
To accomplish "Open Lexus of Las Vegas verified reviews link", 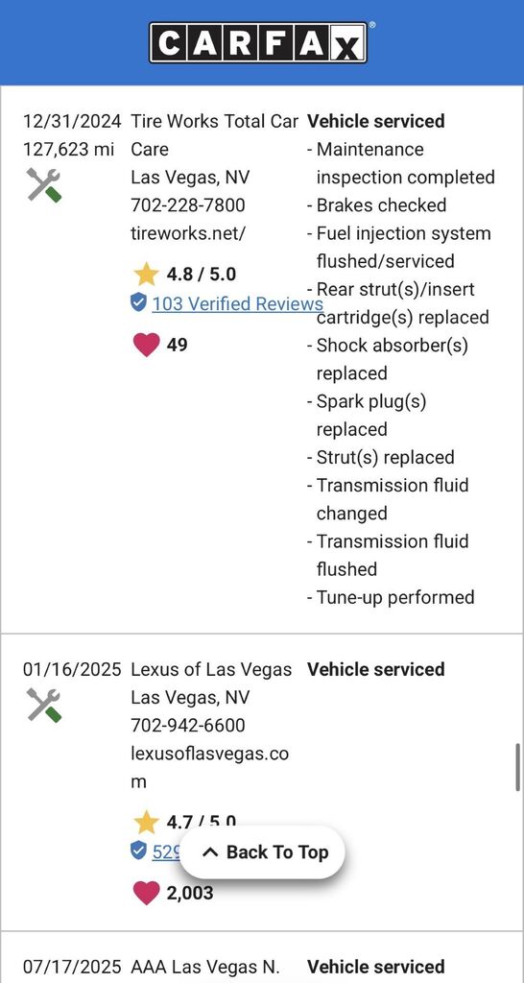I will tap(166, 851).
